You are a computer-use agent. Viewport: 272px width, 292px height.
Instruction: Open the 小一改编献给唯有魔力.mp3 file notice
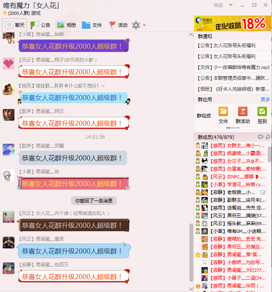pos(233,67)
